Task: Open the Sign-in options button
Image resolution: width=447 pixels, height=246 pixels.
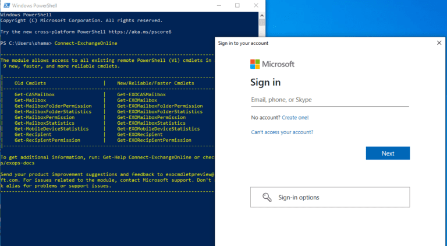Action: pyautogui.click(x=330, y=197)
